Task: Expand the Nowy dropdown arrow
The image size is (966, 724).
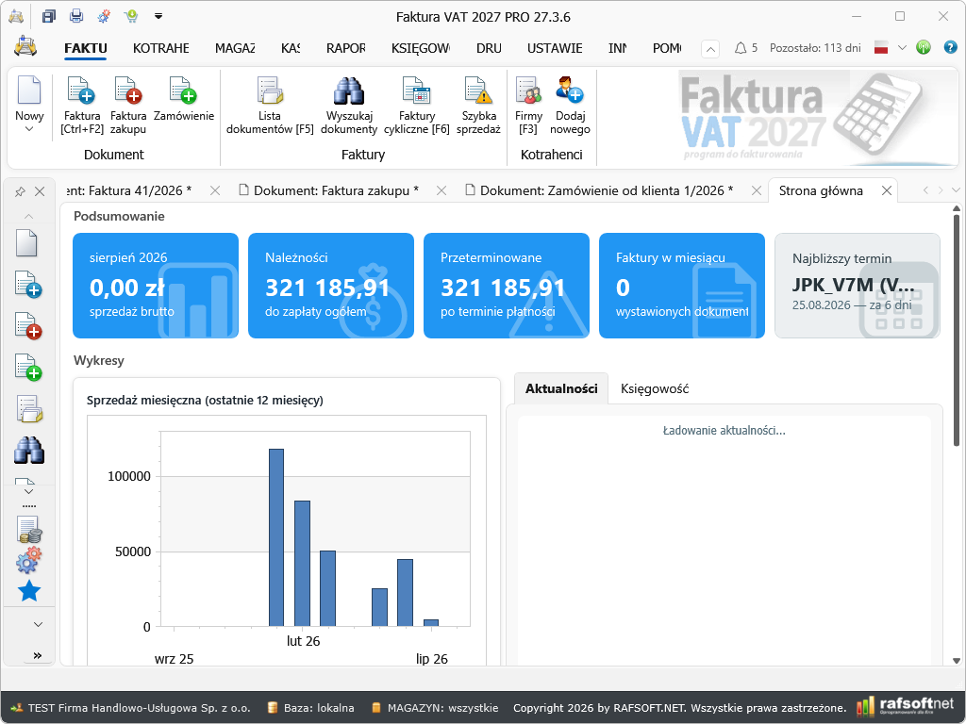Action: 29,129
